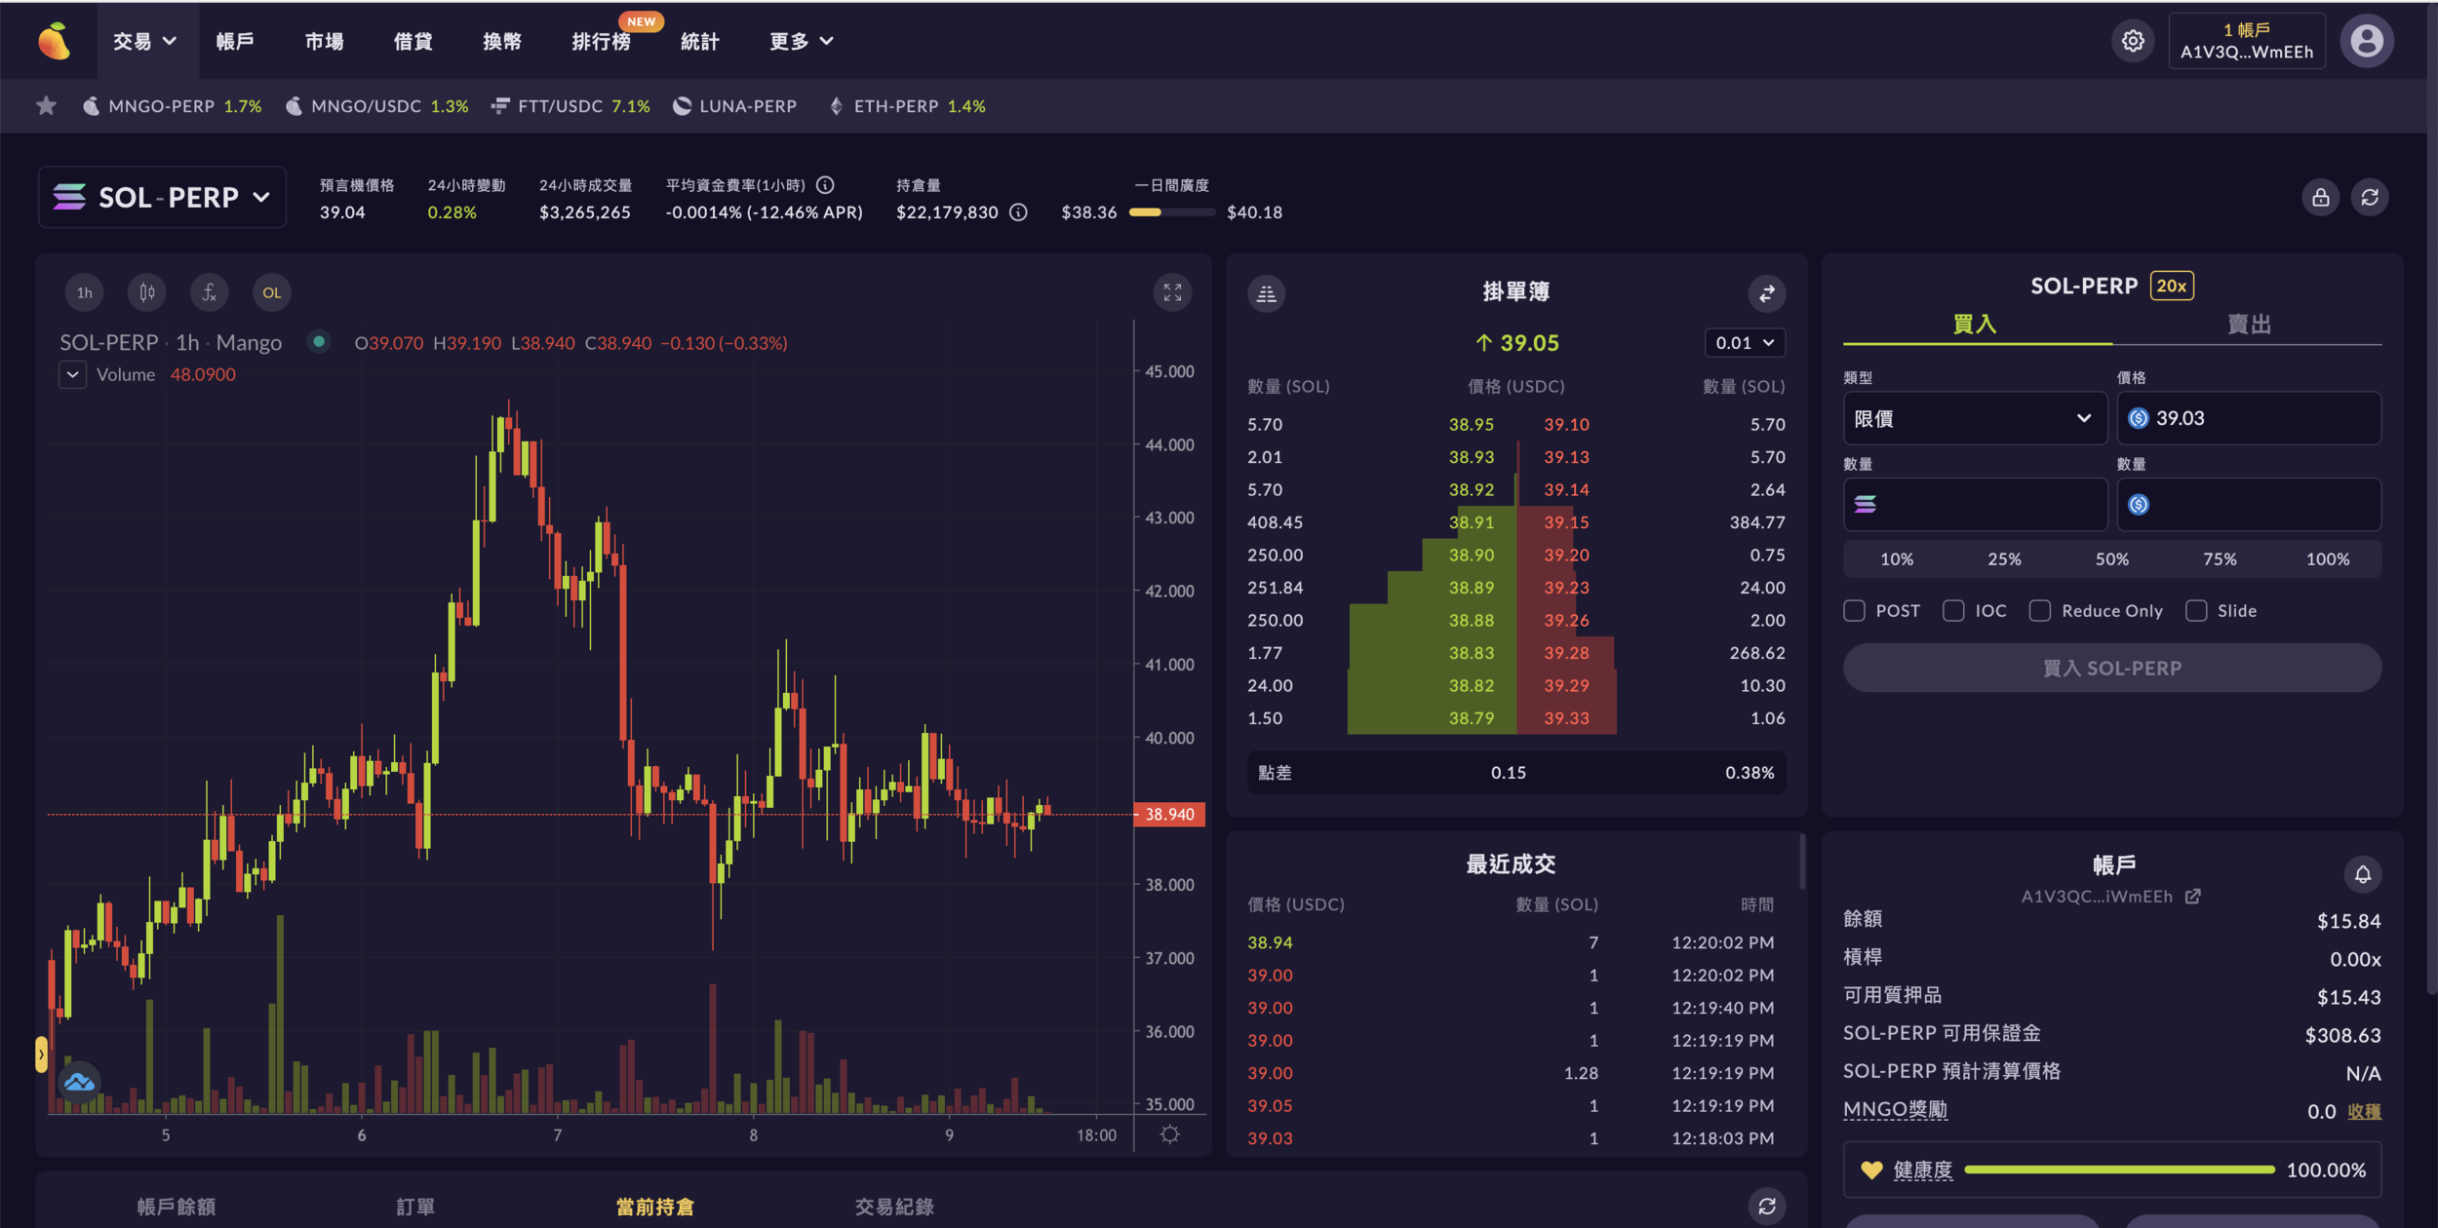Set order size to 50%
Viewport: 2438px width, 1228px height.
tap(2111, 559)
